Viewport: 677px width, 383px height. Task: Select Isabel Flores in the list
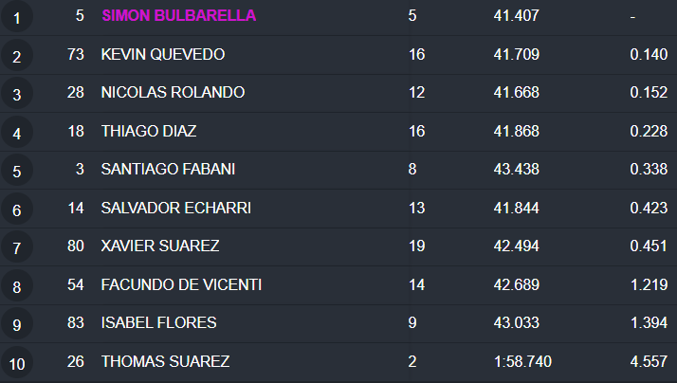tap(158, 323)
